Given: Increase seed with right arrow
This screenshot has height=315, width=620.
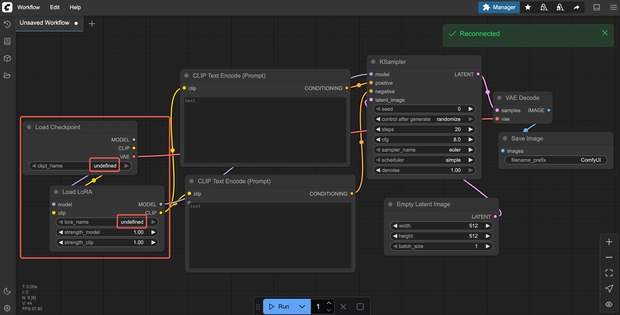Looking at the screenshot, I should [x=471, y=109].
